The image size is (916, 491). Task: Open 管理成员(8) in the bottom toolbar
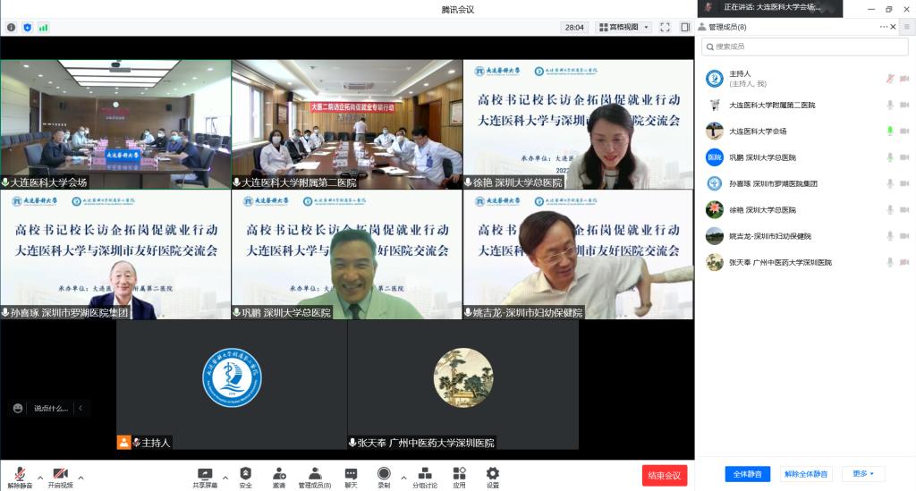tap(315, 478)
